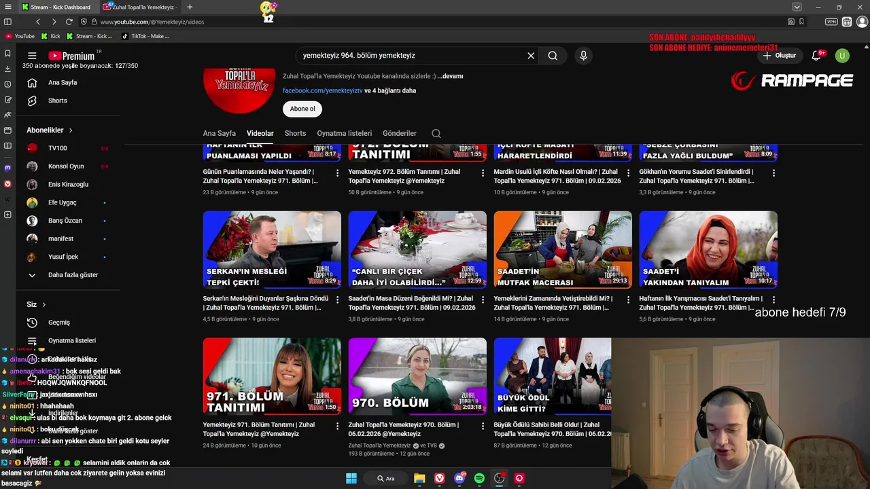The image size is (870, 489).
Task: Open the TikTok bookmark in bookmarks bar
Action: point(145,36)
